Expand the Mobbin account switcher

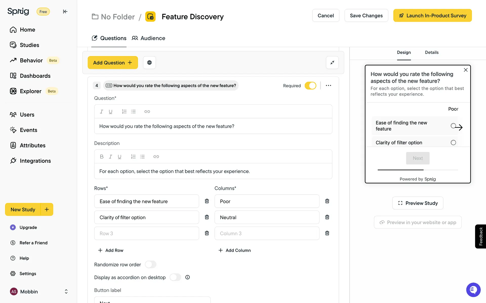click(66, 292)
